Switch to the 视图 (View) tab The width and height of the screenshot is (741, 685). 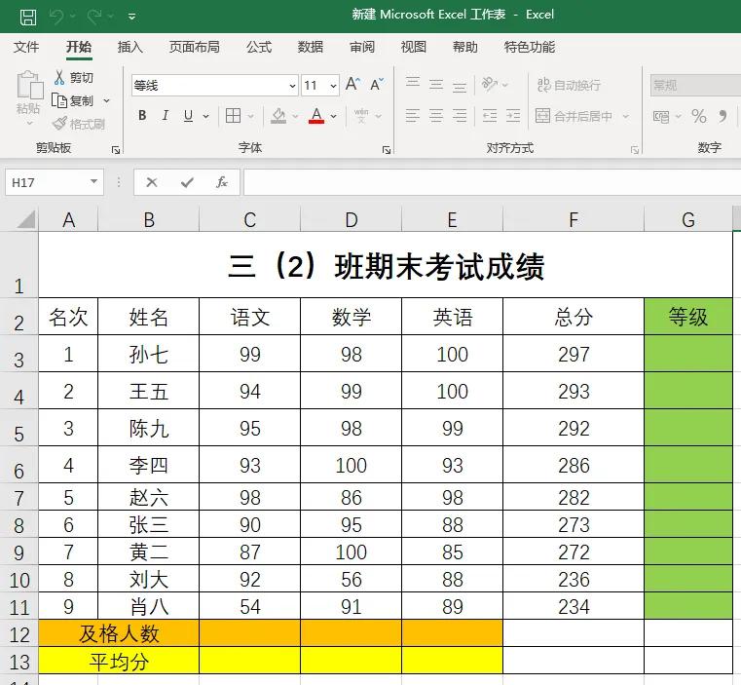click(414, 47)
